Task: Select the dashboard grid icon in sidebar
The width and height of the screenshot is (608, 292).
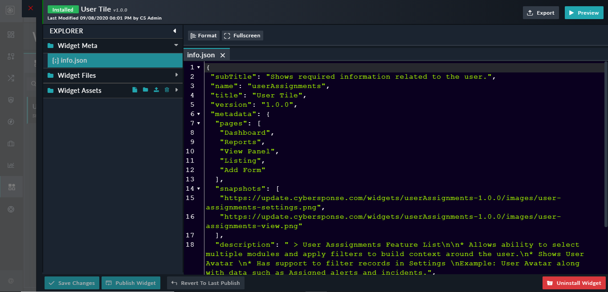Action: coord(10,34)
